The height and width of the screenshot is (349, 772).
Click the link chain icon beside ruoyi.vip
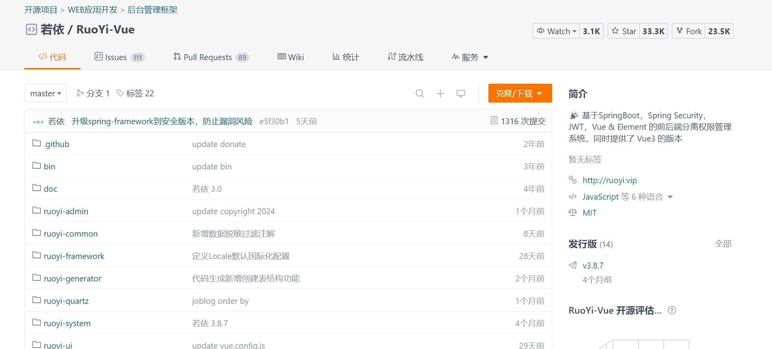click(573, 180)
